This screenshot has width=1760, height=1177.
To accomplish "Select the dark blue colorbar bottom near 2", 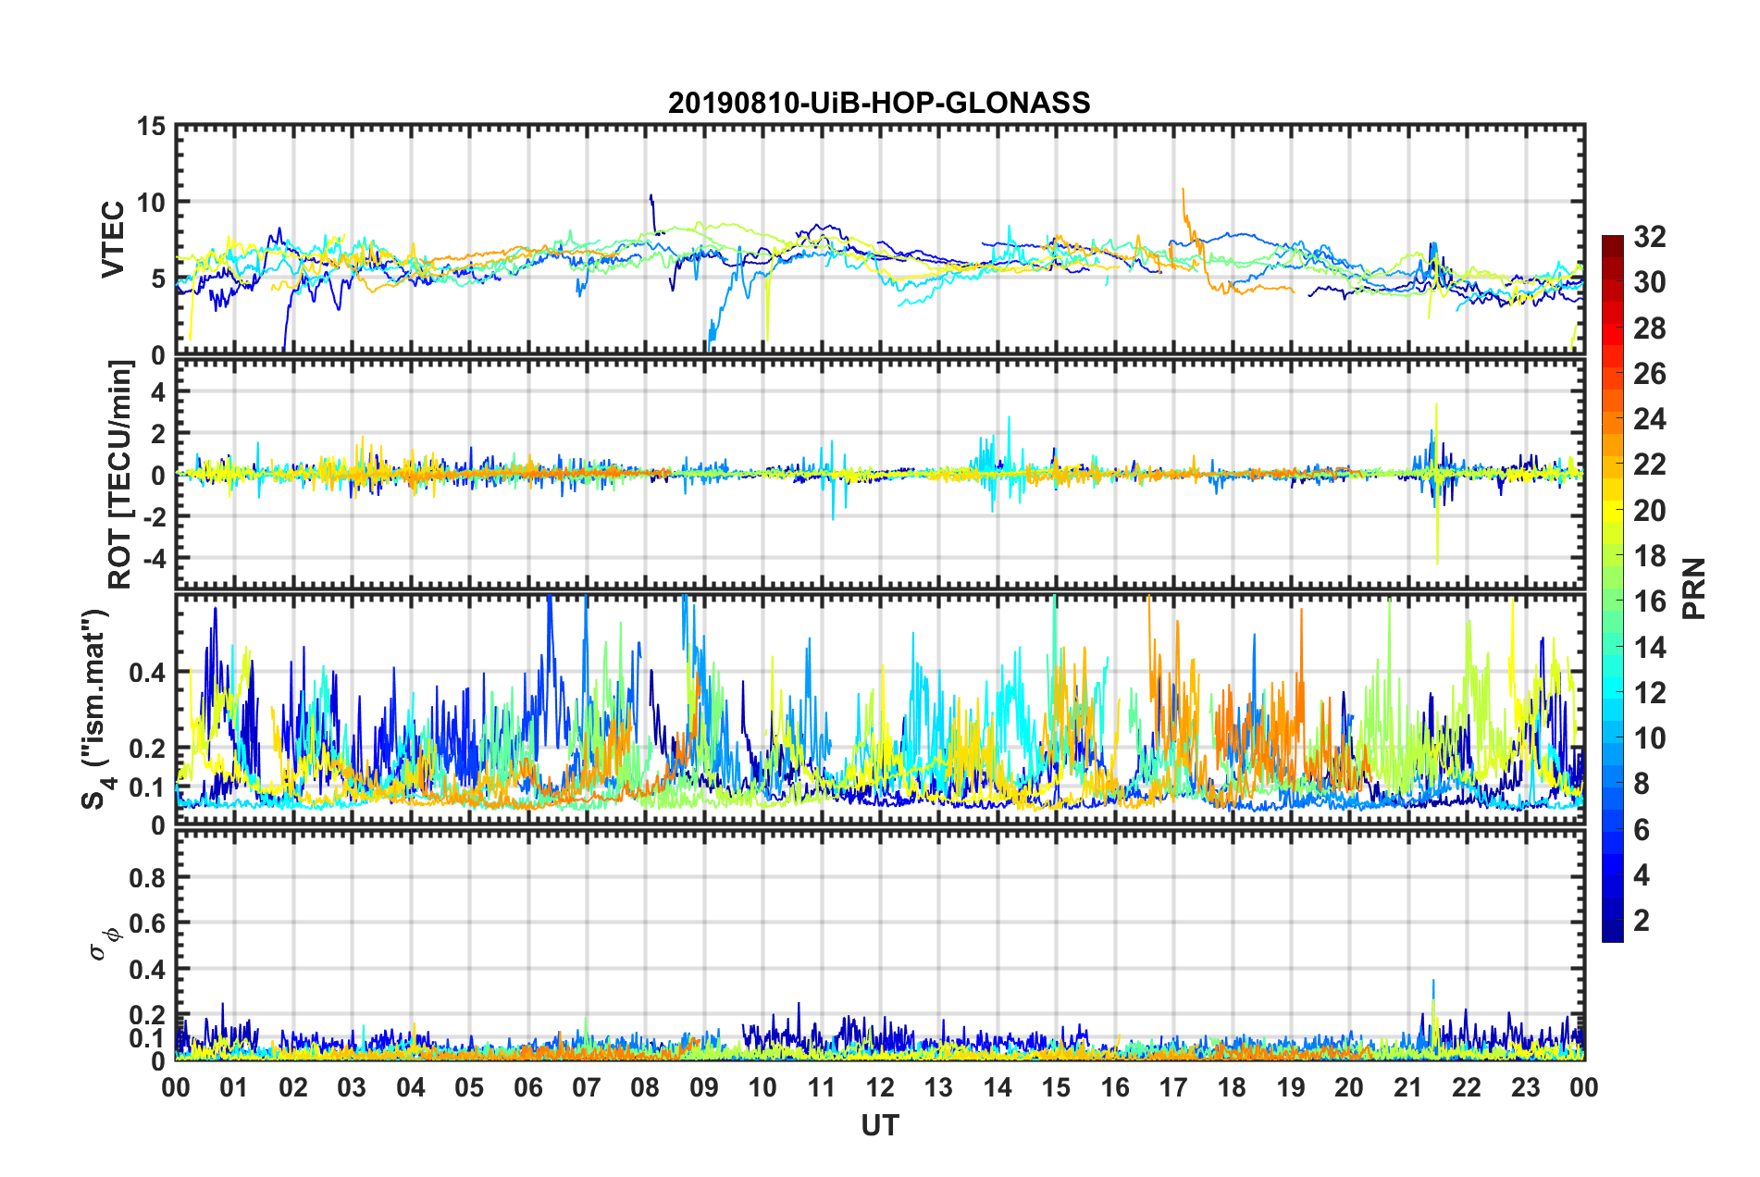I will [1612, 933].
